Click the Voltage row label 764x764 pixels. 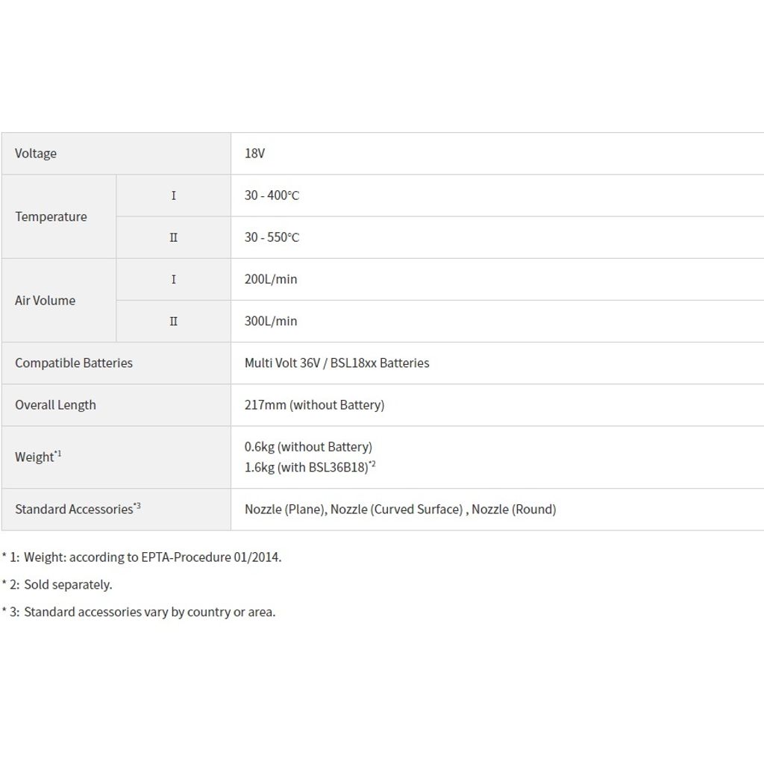[x=36, y=154]
